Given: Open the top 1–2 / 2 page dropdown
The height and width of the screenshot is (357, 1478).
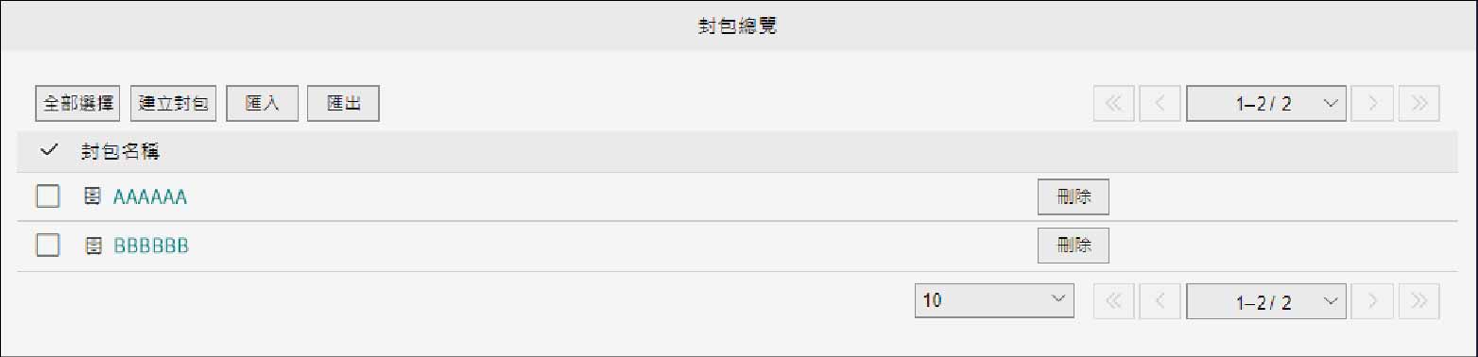Looking at the screenshot, I should click(1266, 104).
